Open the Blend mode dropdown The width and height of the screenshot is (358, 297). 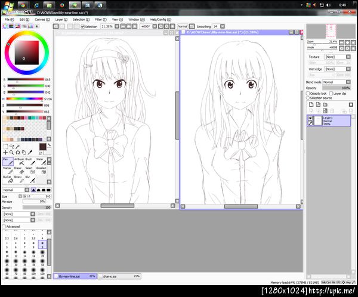tap(348, 82)
